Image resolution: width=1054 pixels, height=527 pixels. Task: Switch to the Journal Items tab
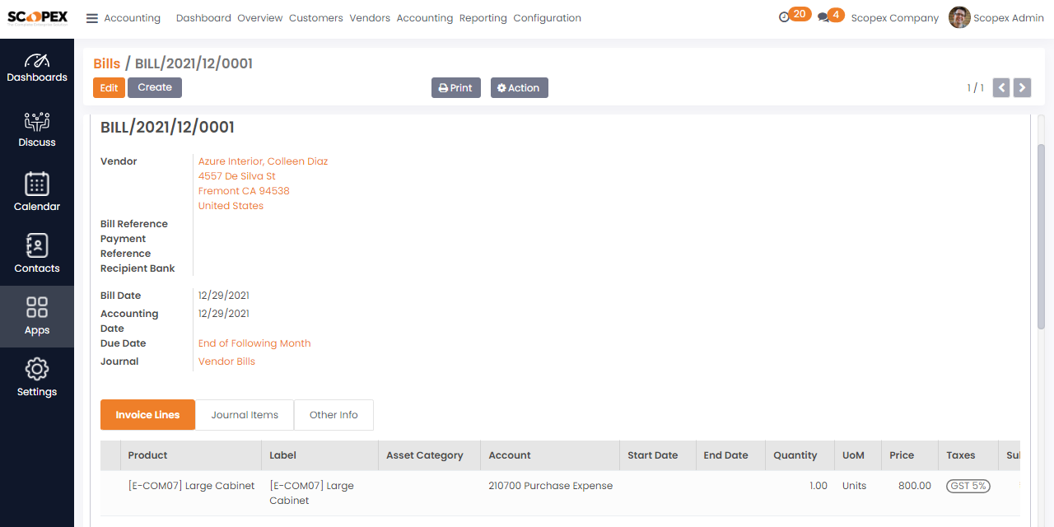pyautogui.click(x=245, y=415)
